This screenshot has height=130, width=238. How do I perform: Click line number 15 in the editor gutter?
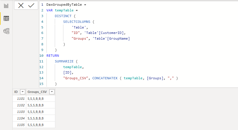(x=41, y=84)
